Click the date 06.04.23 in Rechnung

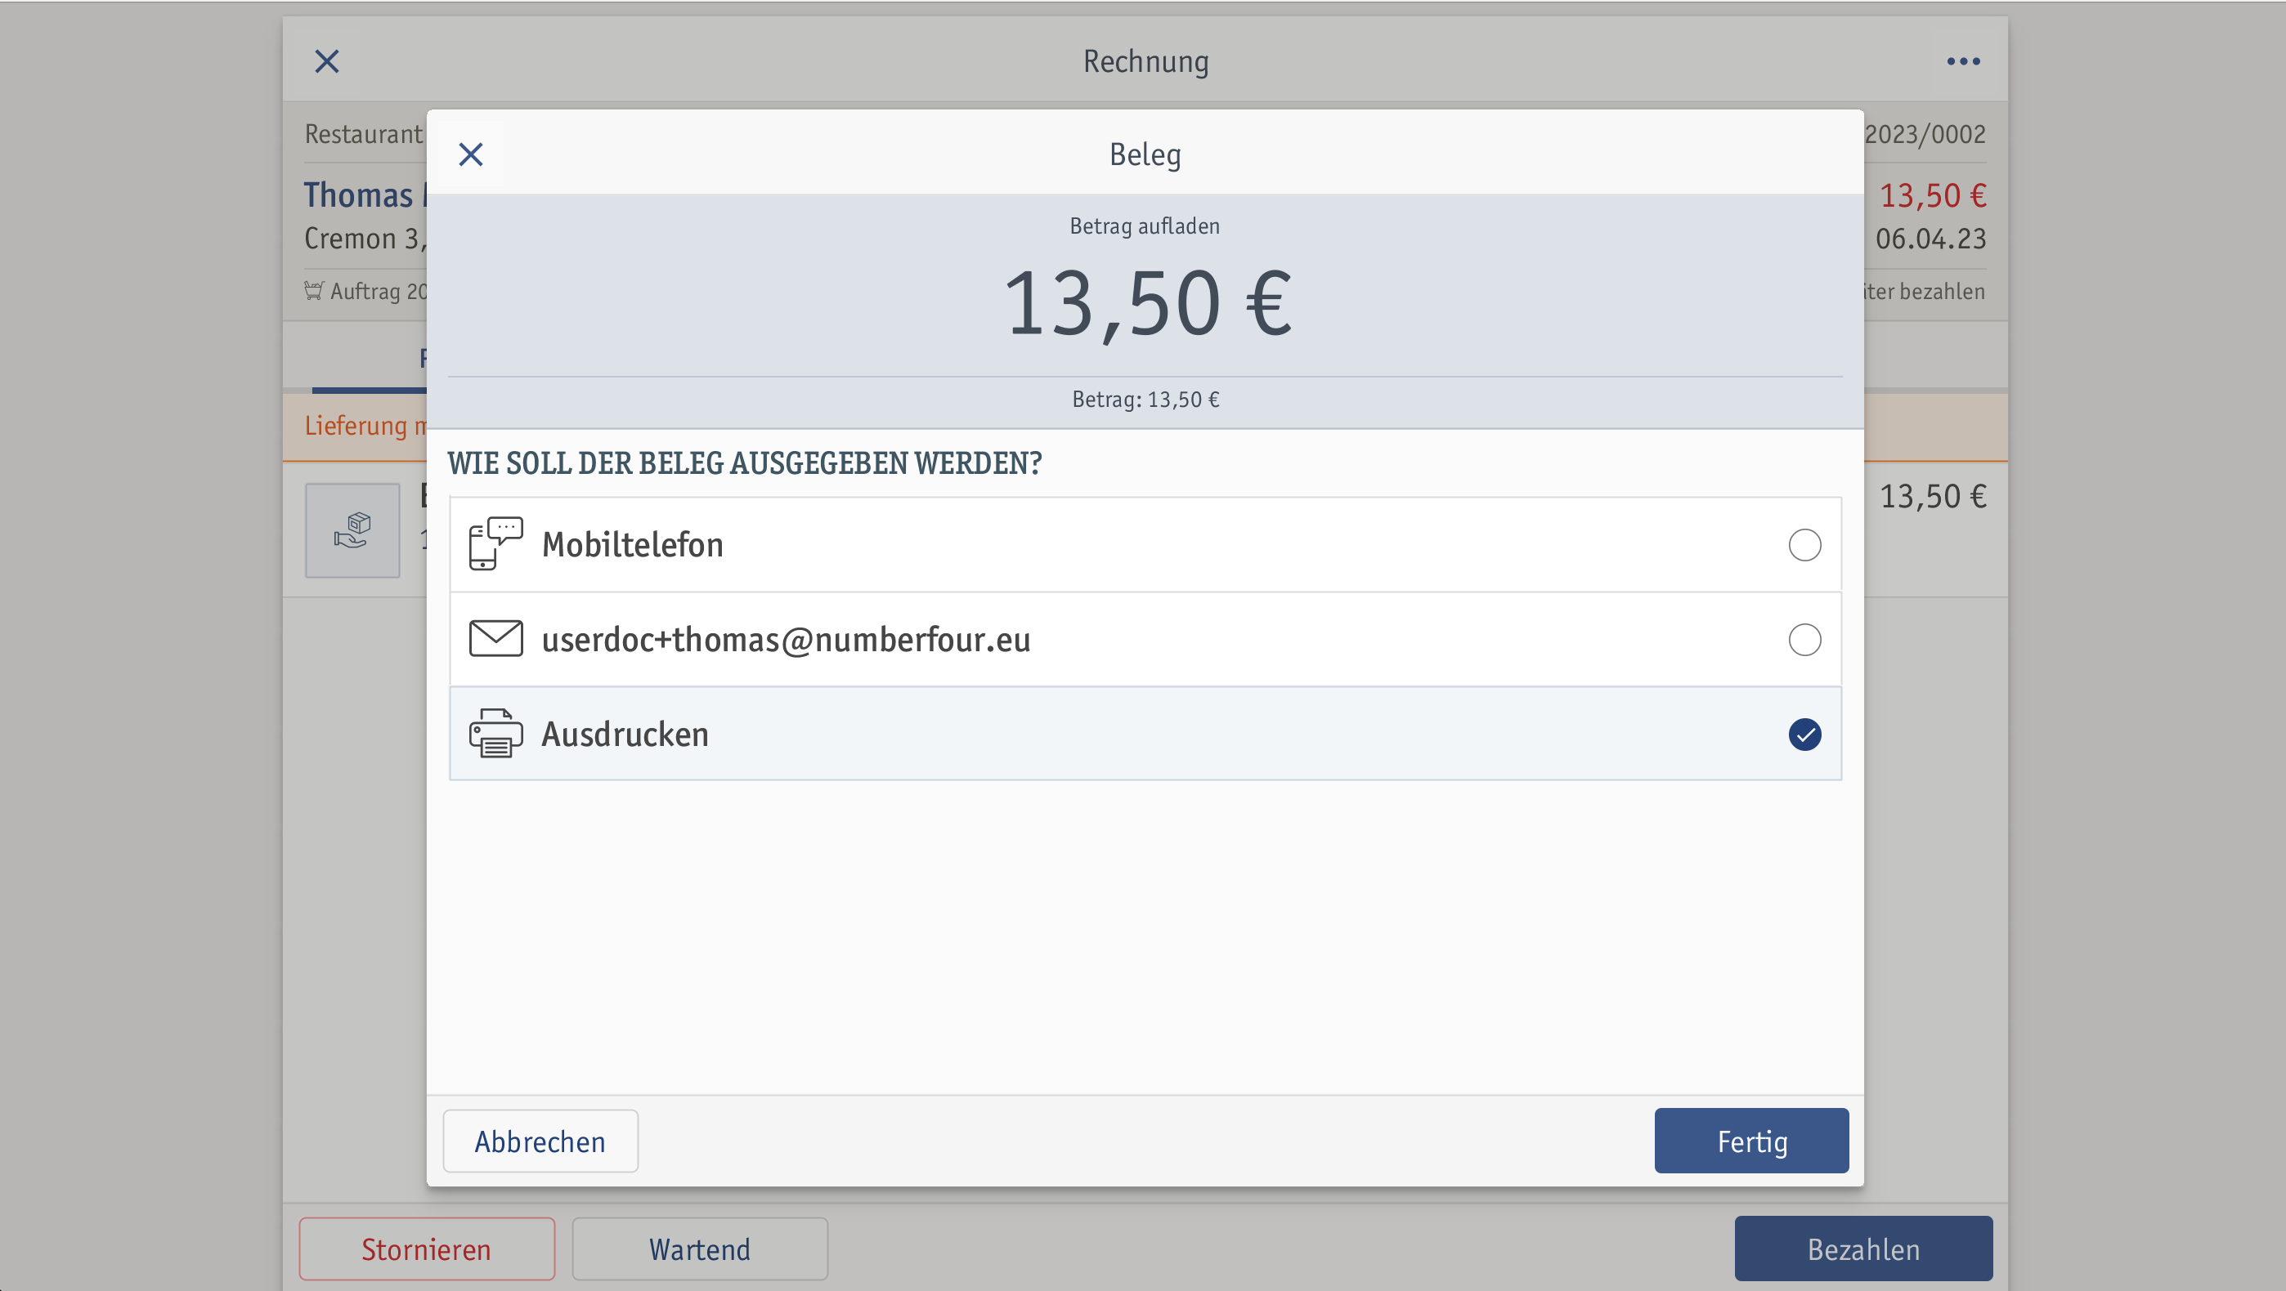(1931, 239)
